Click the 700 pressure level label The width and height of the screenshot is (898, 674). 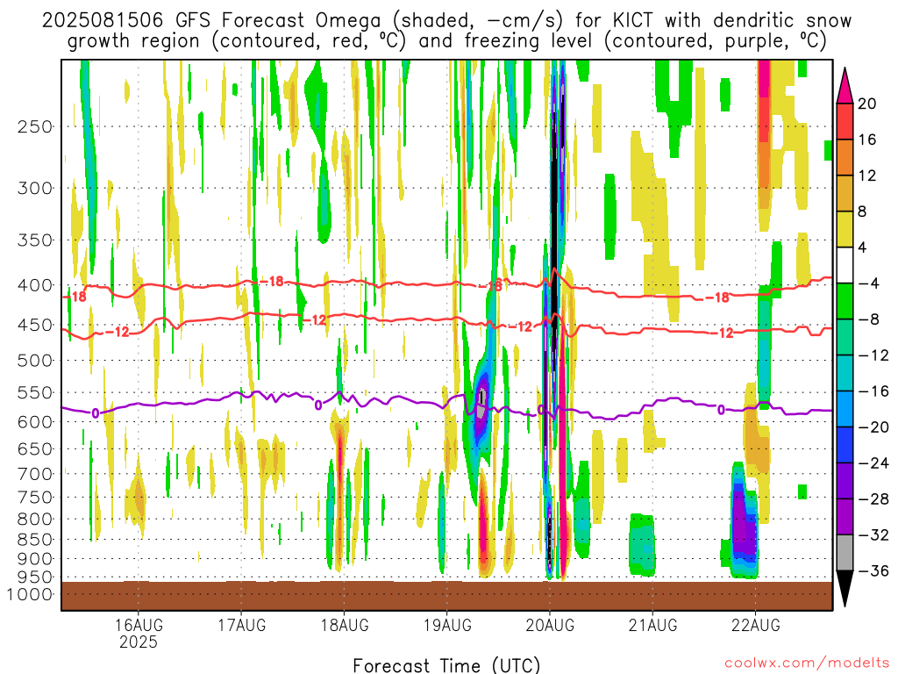(x=35, y=474)
